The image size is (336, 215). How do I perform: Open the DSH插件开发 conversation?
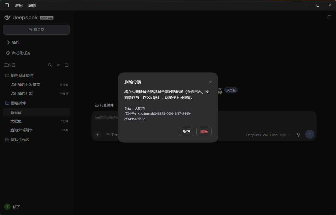click(36, 93)
